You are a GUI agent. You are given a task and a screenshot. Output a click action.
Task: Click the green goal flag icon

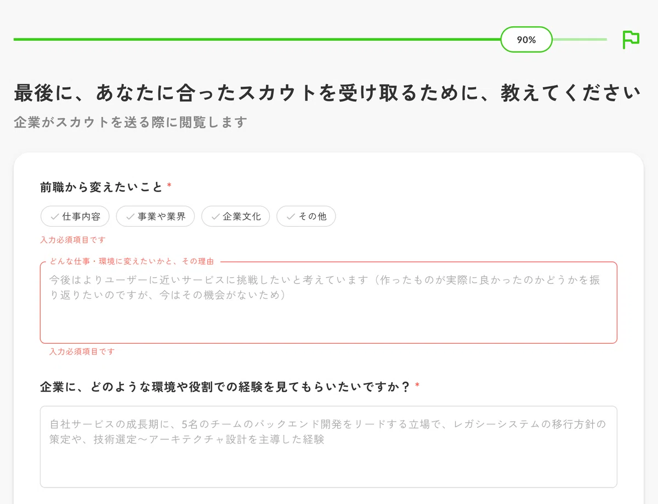(x=631, y=40)
